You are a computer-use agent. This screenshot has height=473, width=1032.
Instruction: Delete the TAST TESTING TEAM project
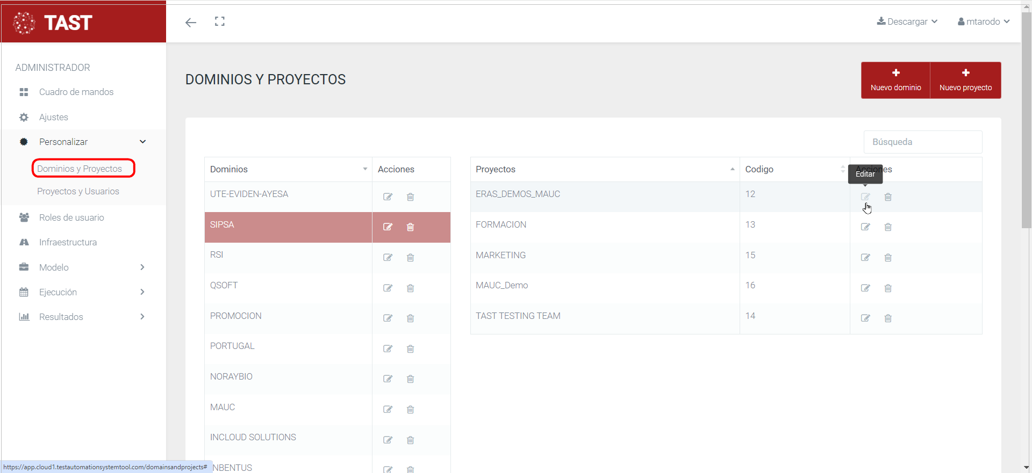(887, 318)
